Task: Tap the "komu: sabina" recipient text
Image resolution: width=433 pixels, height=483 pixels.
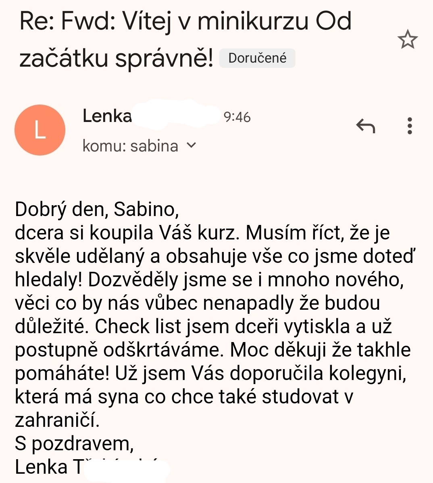Action: tap(130, 146)
